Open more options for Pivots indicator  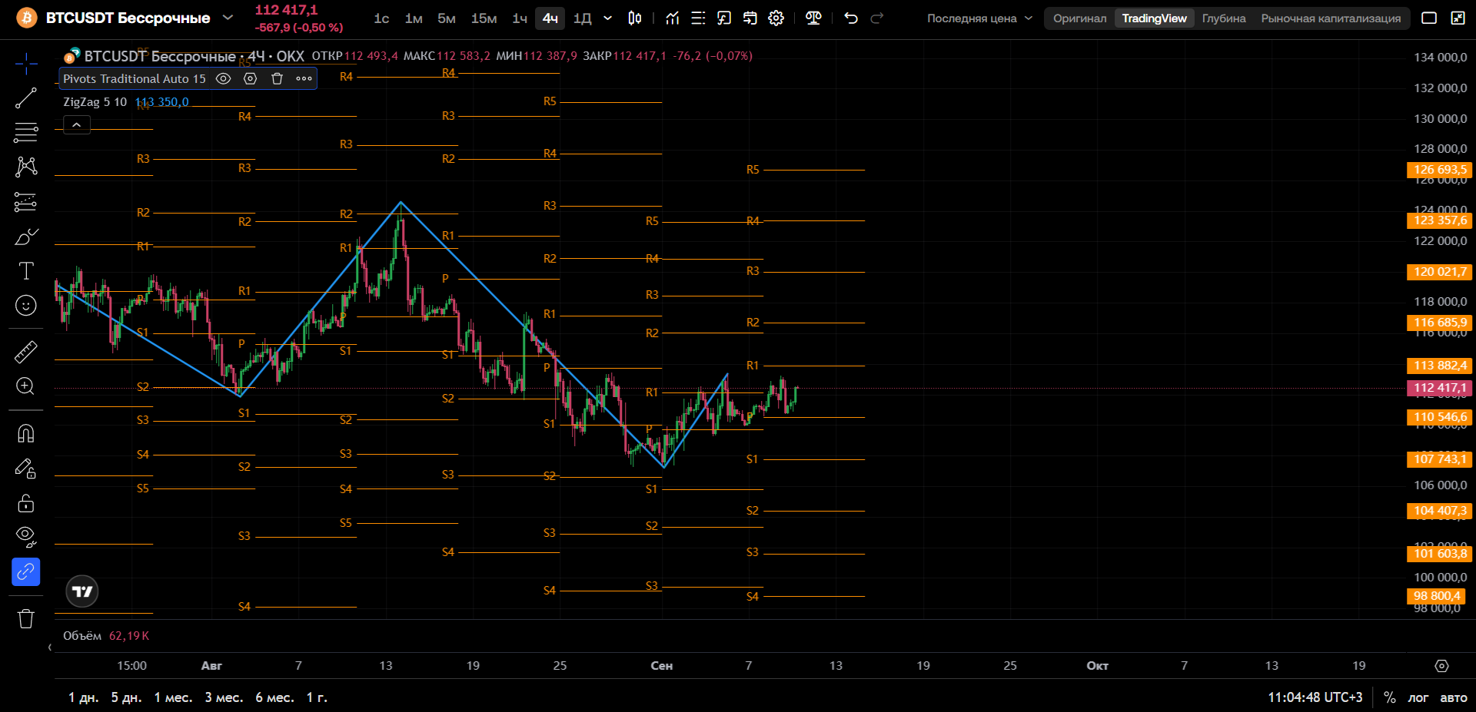click(x=304, y=78)
